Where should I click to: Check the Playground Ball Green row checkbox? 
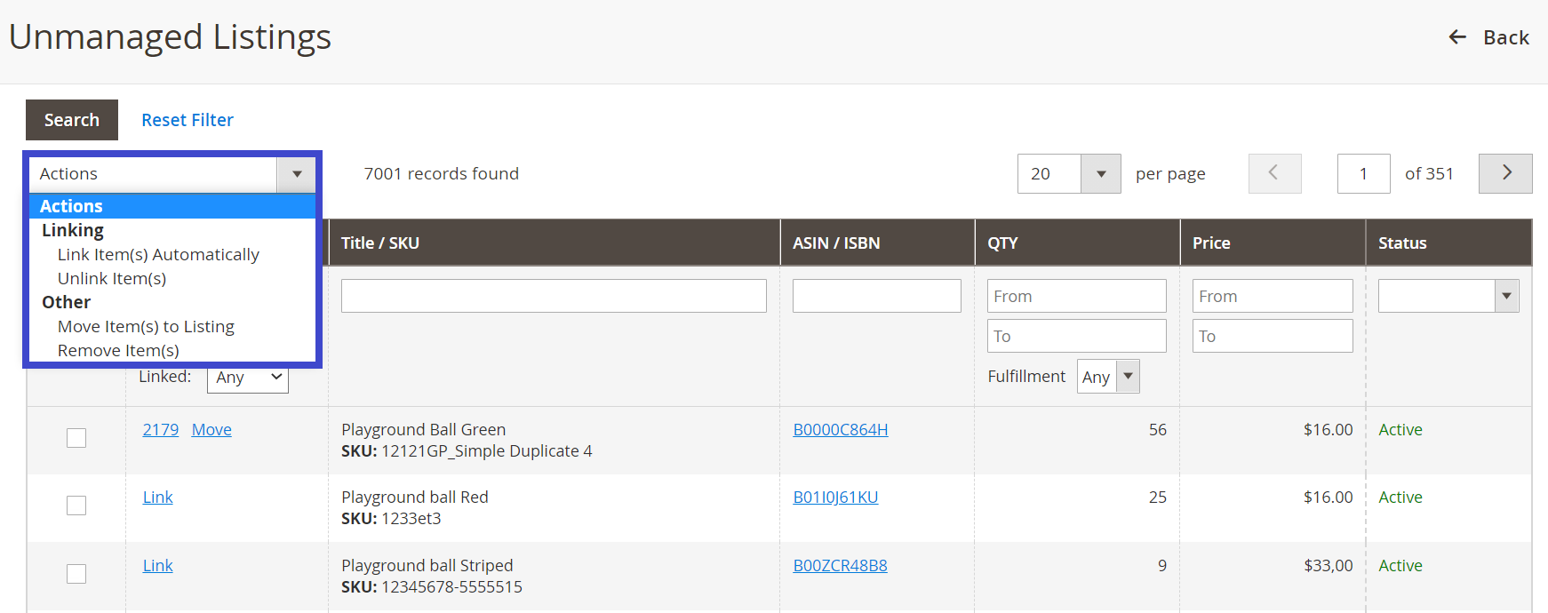(x=76, y=438)
